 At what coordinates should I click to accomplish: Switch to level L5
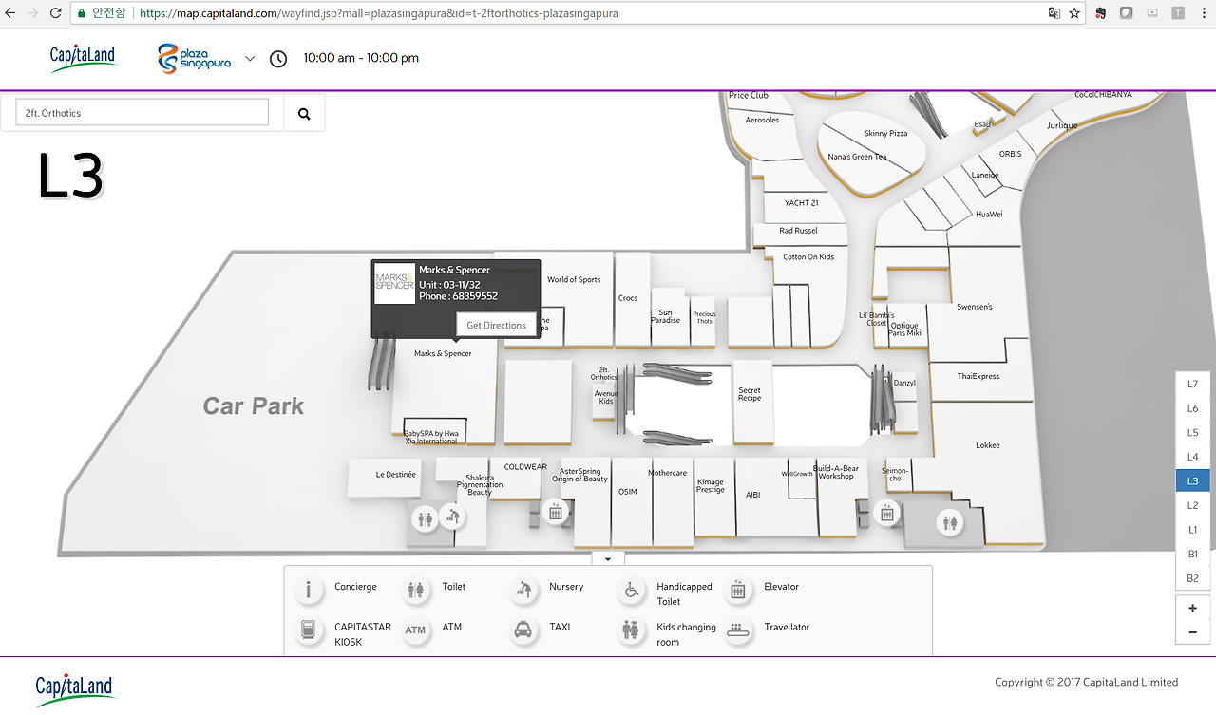1193,433
